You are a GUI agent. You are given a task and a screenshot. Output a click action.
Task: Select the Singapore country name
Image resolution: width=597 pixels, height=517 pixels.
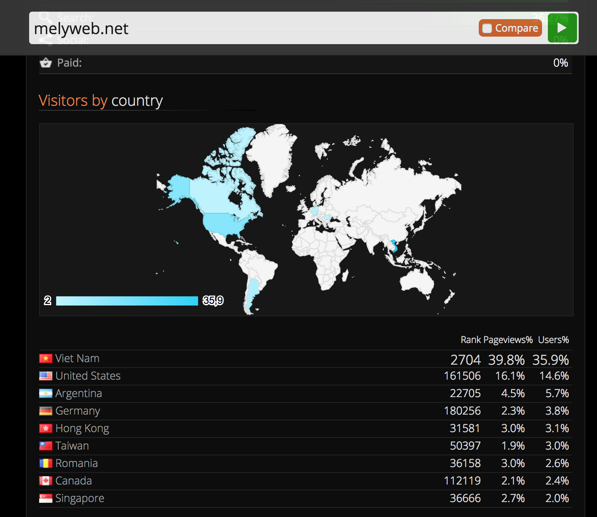coord(80,498)
